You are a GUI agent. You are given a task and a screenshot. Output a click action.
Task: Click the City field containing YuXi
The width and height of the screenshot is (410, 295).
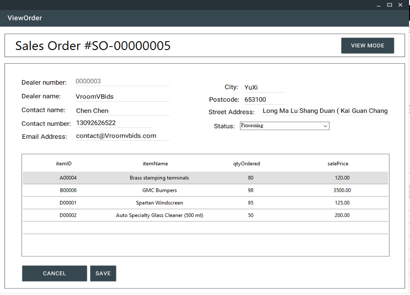click(x=263, y=88)
